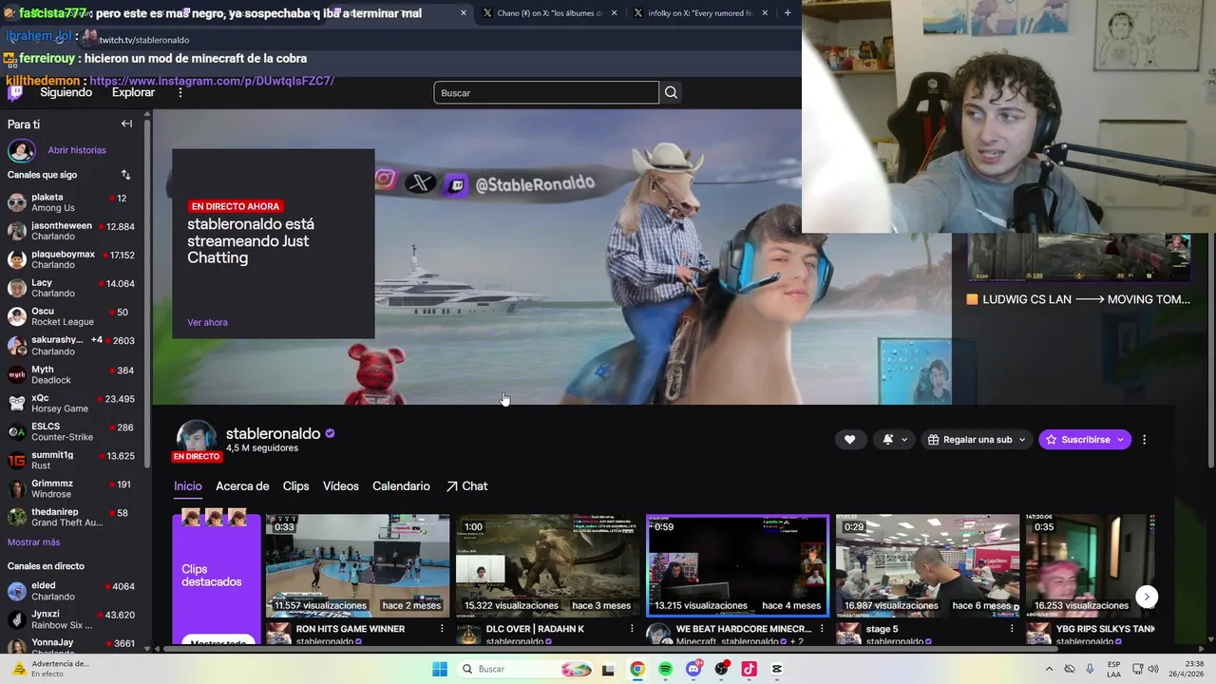This screenshot has height=684, width=1216.
Task: Click Abrir historias link
Action: [x=77, y=150]
